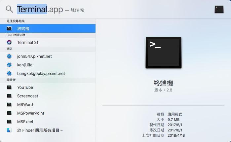Click the Finder icon at list bottom
This screenshot has width=231, height=142.
pos(9,130)
